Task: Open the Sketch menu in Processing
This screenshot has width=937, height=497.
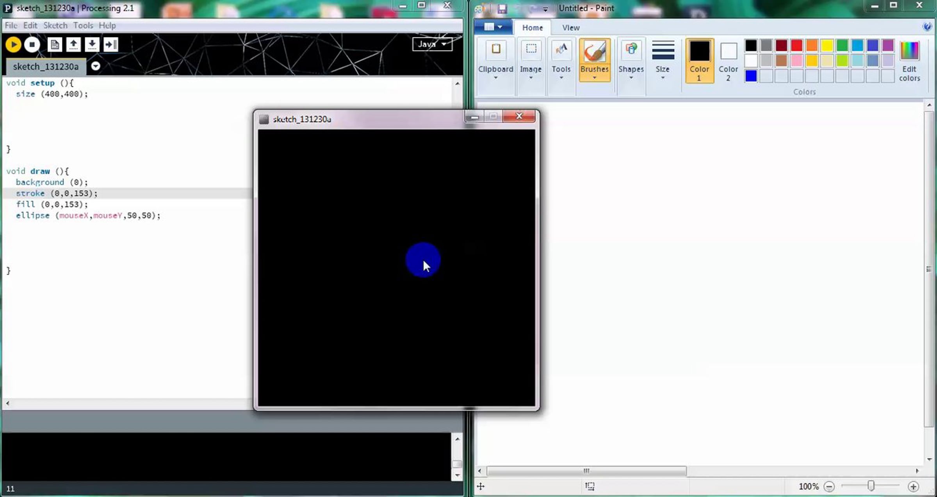Action: point(55,25)
